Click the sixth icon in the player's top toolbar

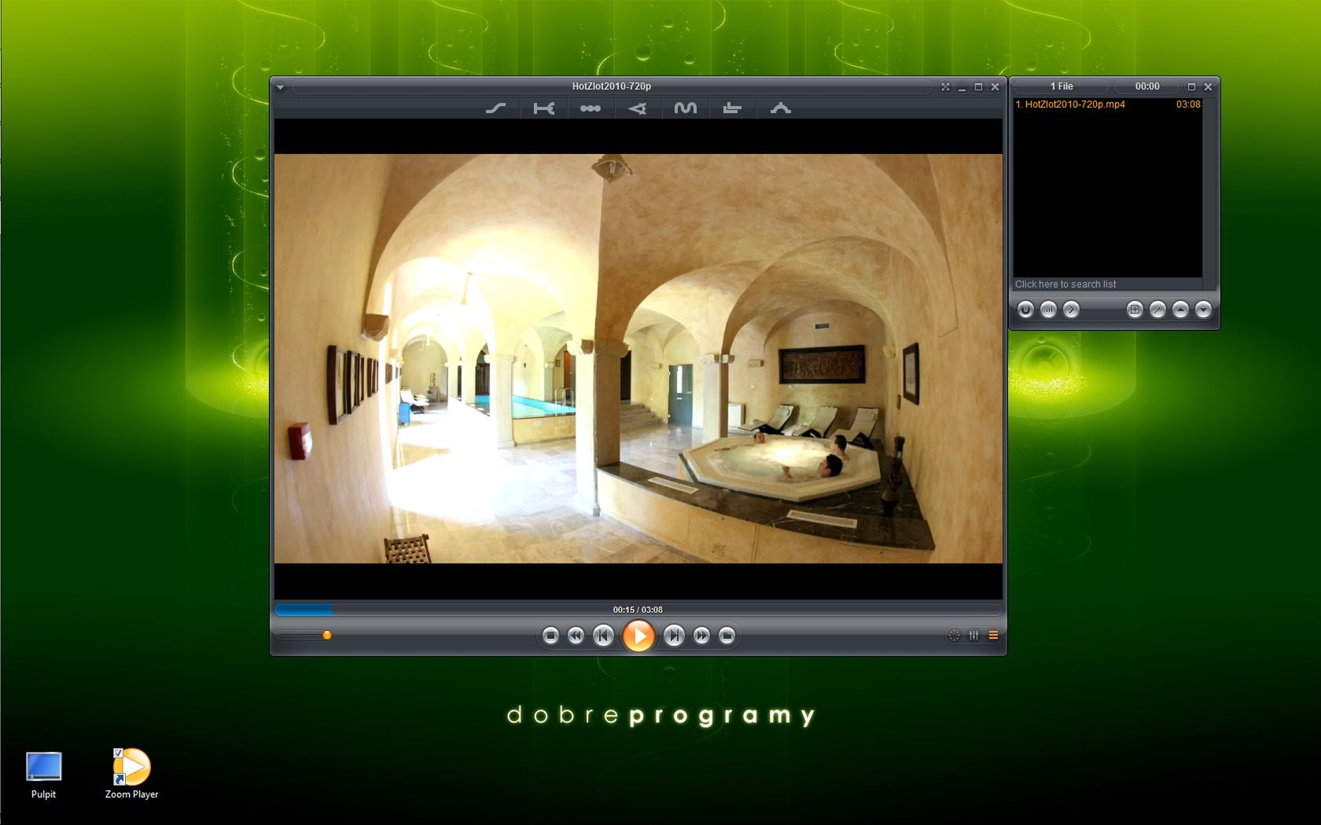732,108
